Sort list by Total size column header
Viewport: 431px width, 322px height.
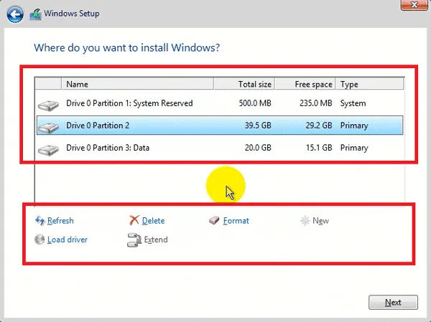pyautogui.click(x=244, y=84)
